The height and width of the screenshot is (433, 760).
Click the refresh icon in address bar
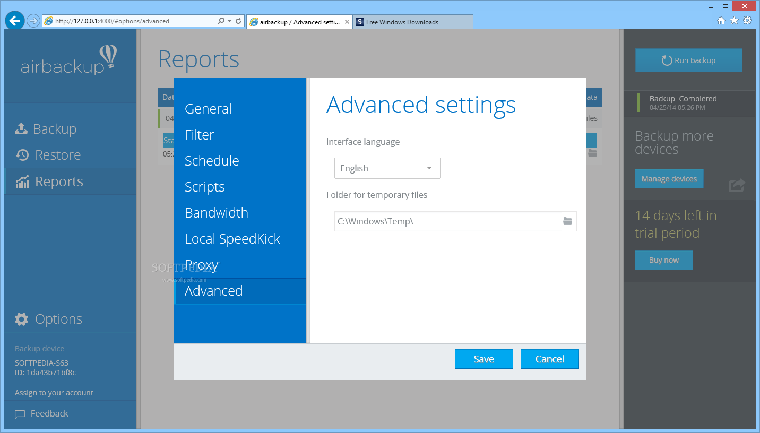click(238, 21)
